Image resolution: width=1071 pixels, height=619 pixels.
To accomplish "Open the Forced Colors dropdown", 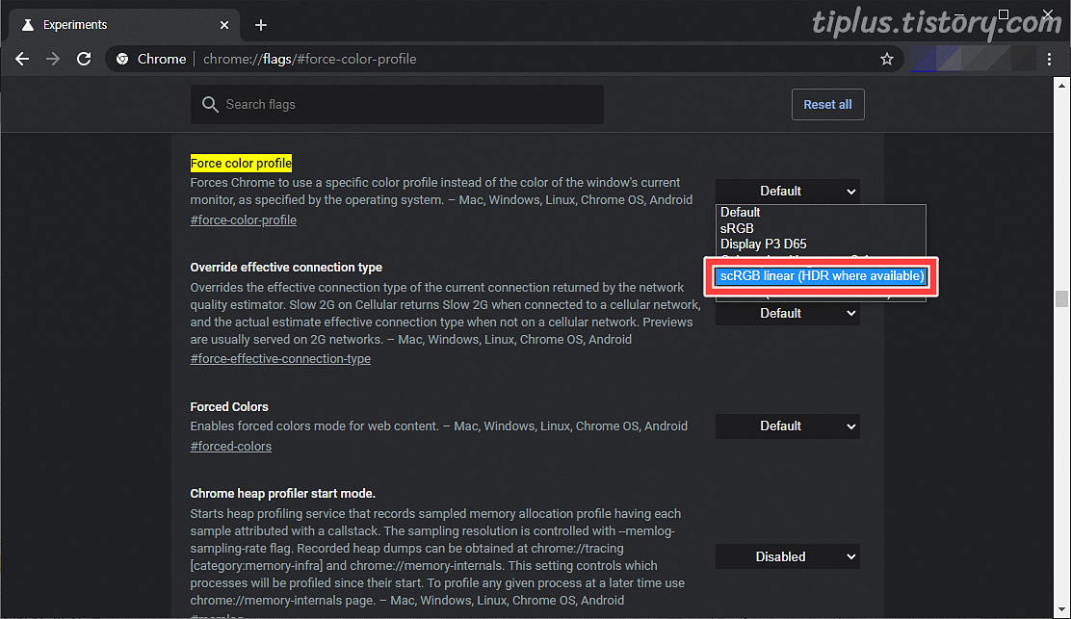I will tap(788, 426).
